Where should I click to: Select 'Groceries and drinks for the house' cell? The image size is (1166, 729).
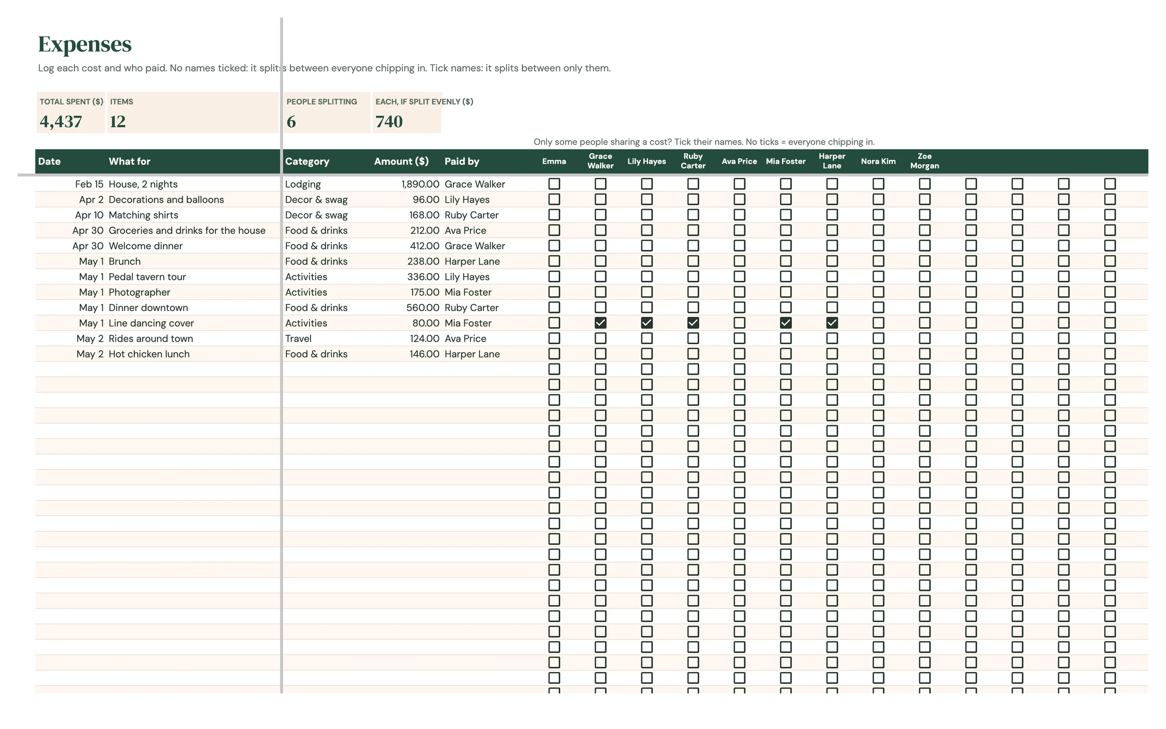coord(193,230)
